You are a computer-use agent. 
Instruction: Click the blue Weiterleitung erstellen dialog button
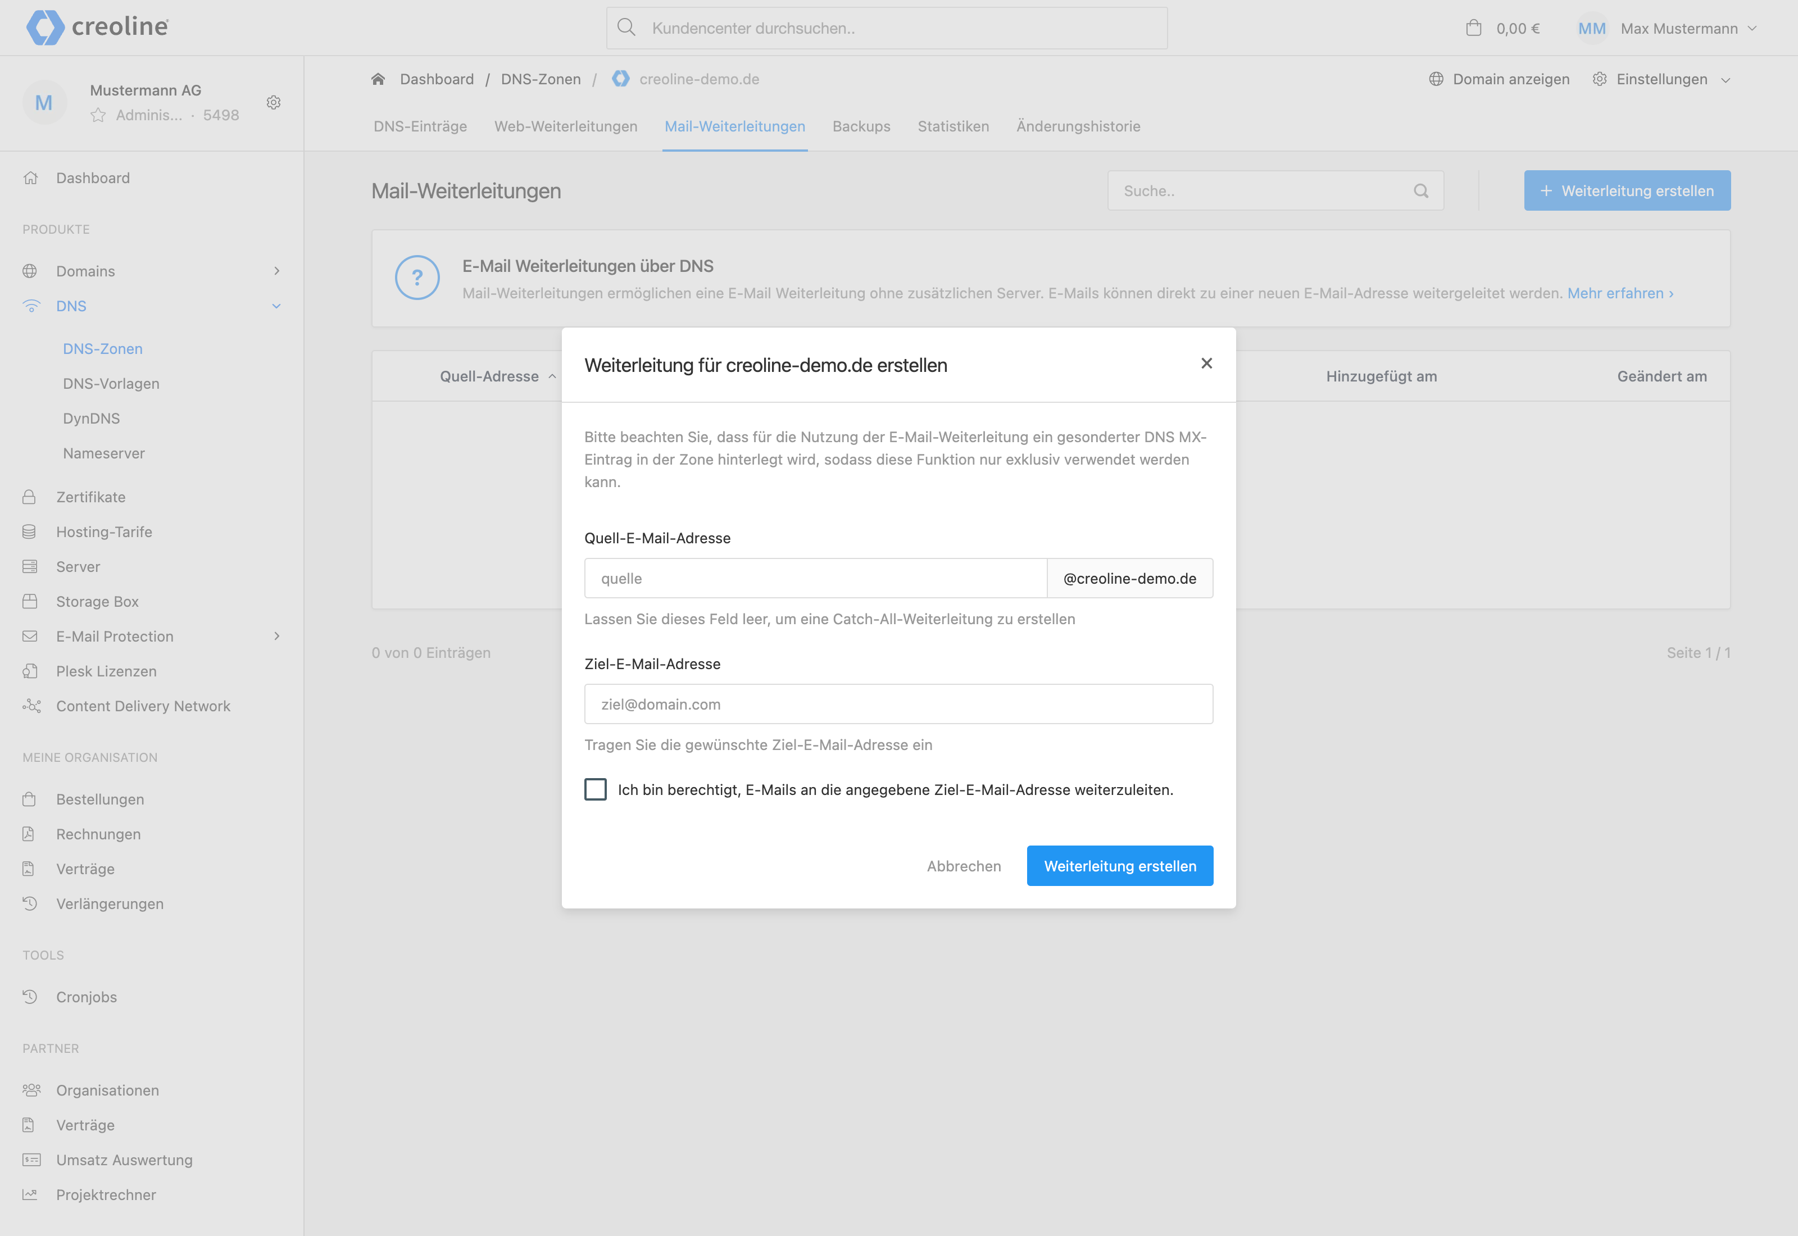click(1120, 866)
